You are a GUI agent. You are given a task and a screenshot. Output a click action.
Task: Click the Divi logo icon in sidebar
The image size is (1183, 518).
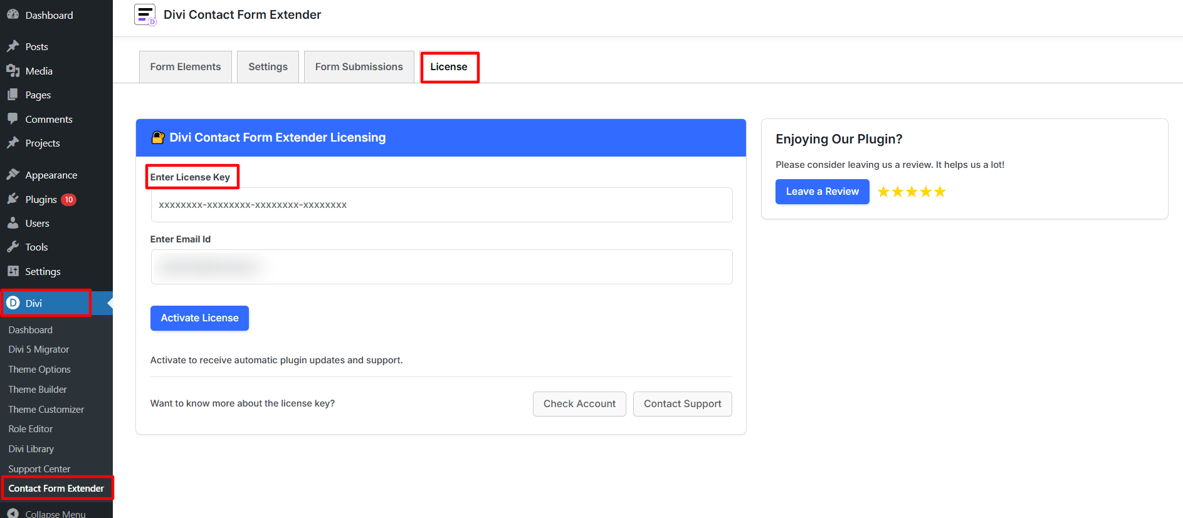[x=13, y=303]
